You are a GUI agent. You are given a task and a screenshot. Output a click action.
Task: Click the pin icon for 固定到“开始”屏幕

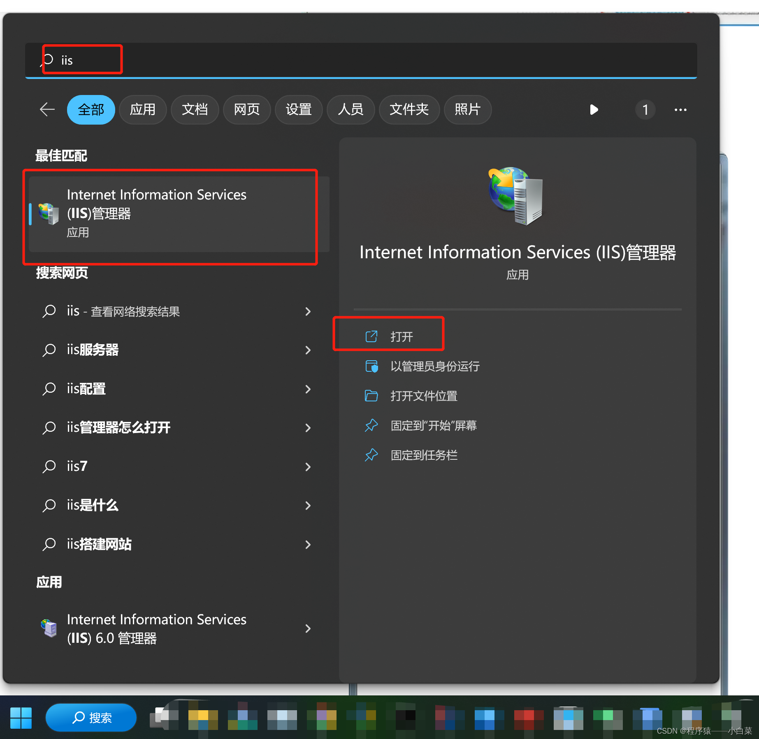[x=371, y=425]
